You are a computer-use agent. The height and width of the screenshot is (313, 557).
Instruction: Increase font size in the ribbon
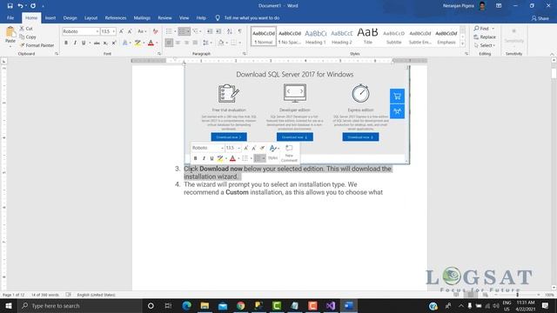pyautogui.click(x=122, y=31)
